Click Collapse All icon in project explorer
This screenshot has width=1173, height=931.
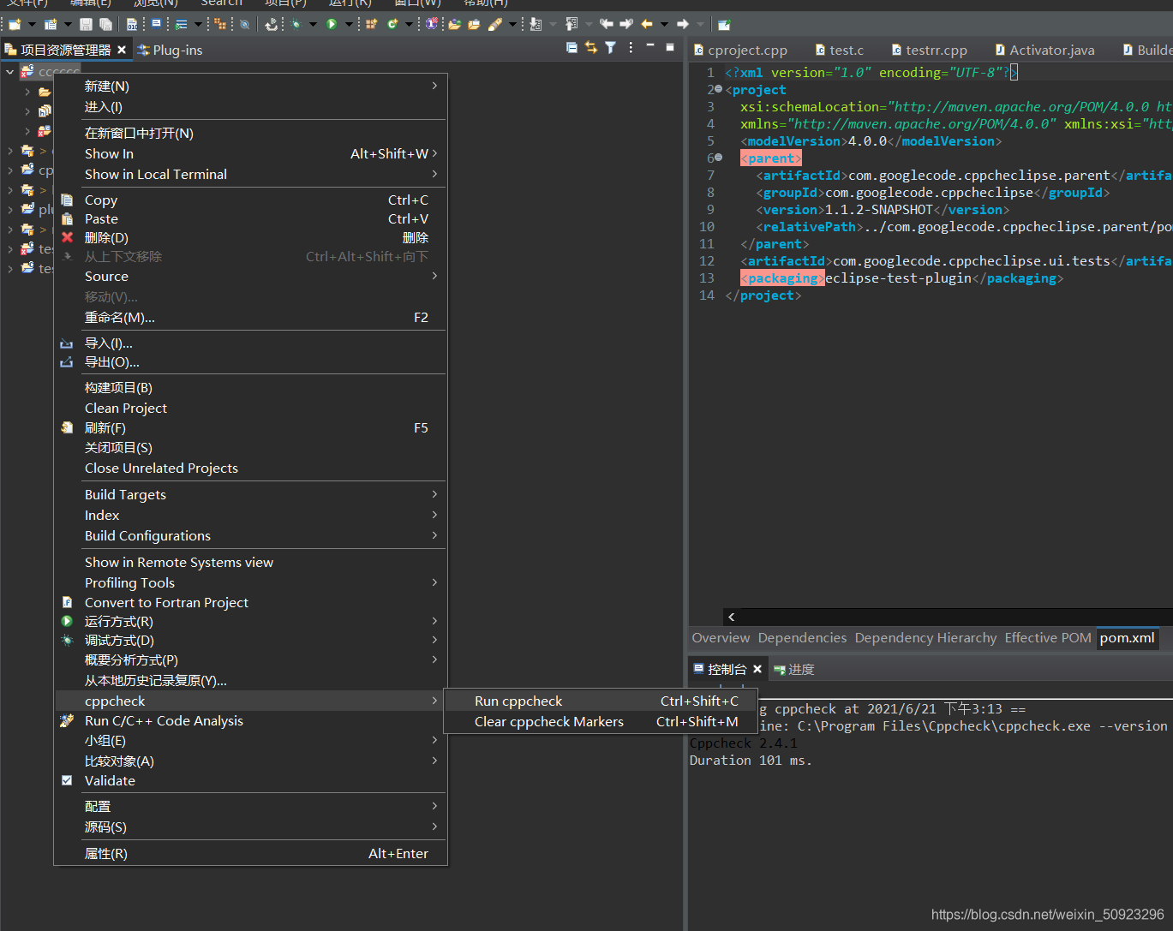click(572, 48)
